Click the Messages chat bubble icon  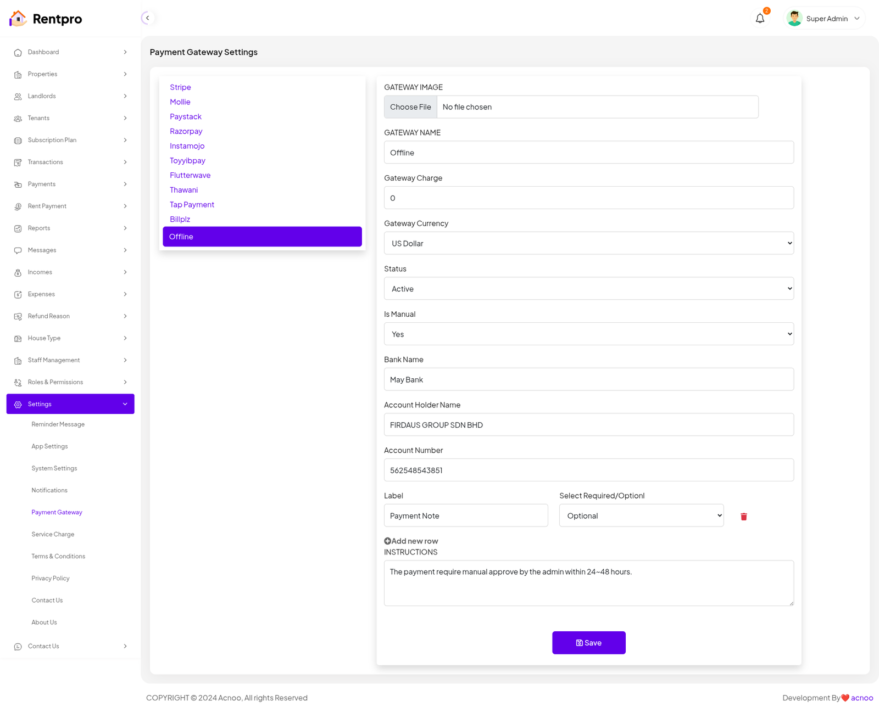point(18,250)
